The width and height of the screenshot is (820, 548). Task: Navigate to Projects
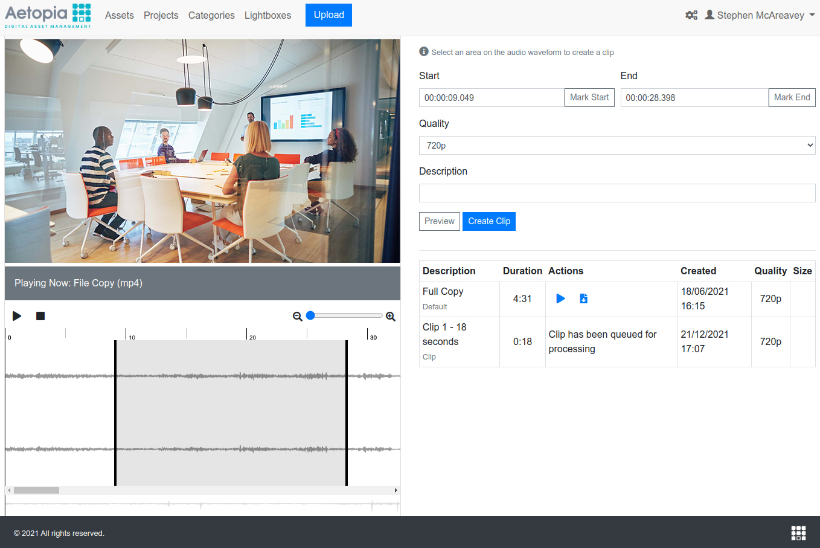click(x=161, y=15)
